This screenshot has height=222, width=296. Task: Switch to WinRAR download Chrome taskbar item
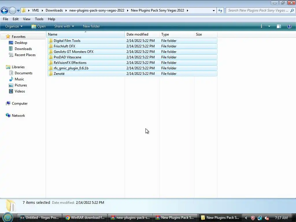[x=85, y=218]
